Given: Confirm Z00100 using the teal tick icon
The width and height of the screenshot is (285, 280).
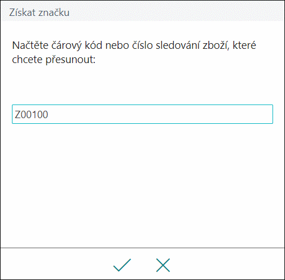Looking at the screenshot, I should [x=122, y=265].
